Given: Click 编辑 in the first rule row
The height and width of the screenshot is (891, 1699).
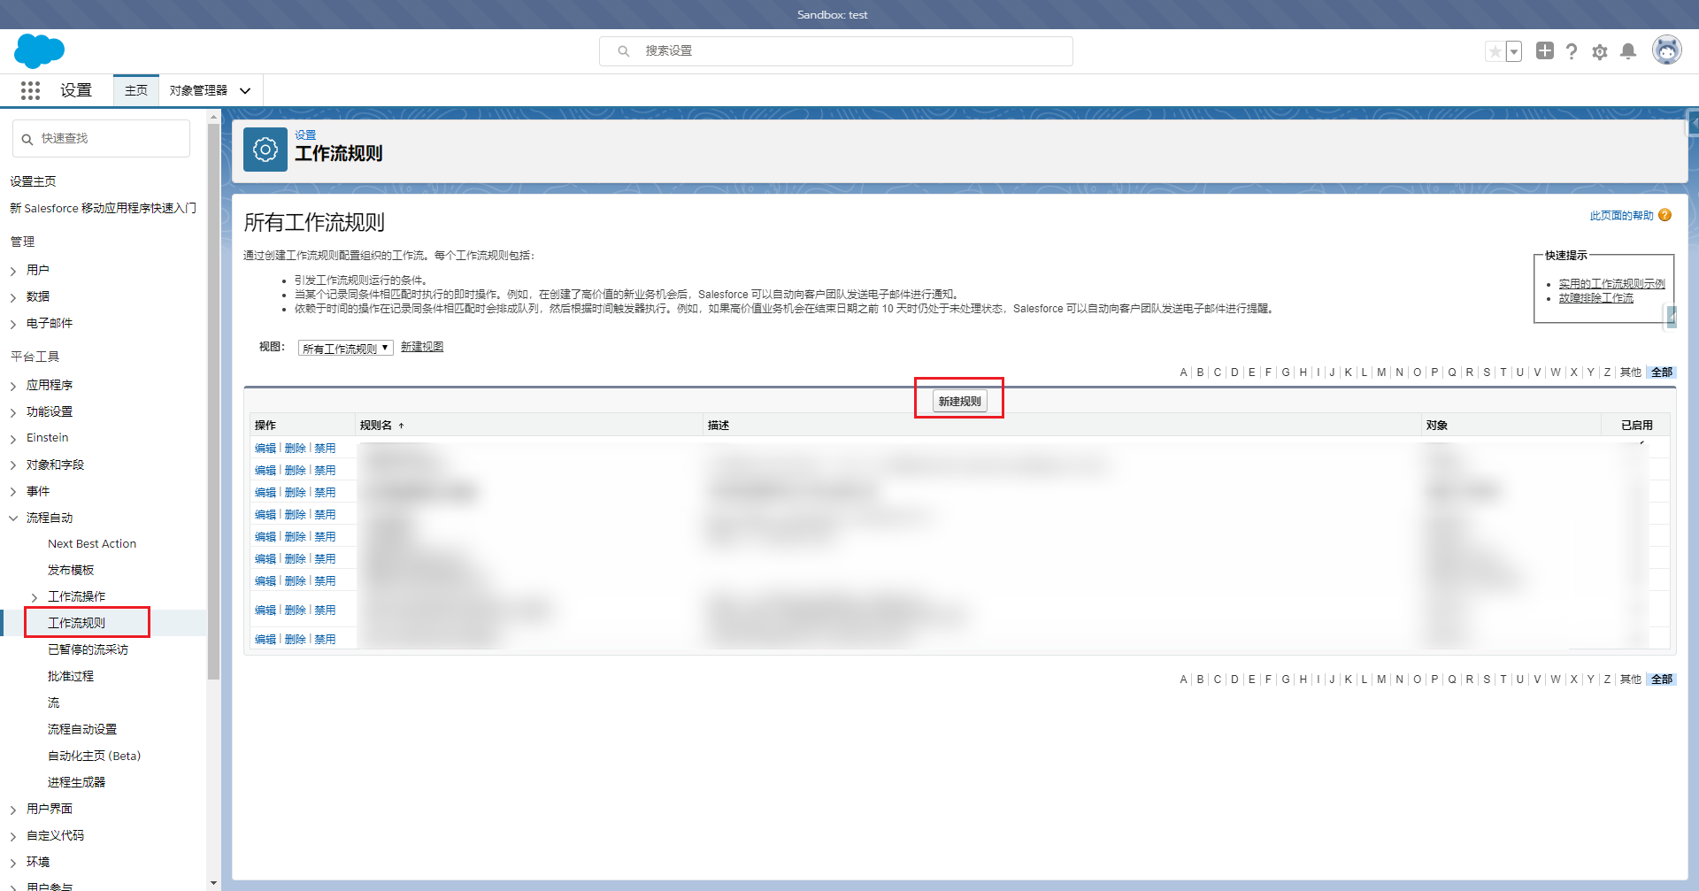Looking at the screenshot, I should 265,449.
